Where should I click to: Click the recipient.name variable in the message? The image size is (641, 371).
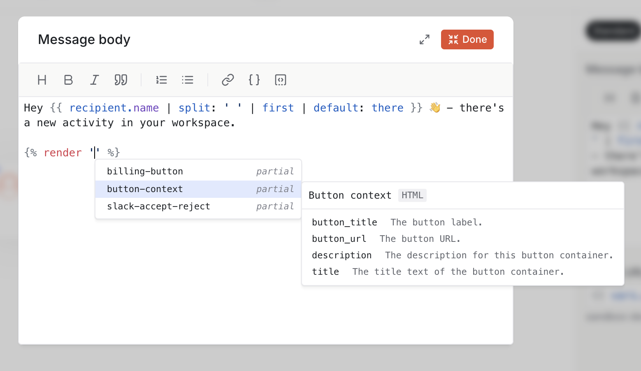point(114,108)
